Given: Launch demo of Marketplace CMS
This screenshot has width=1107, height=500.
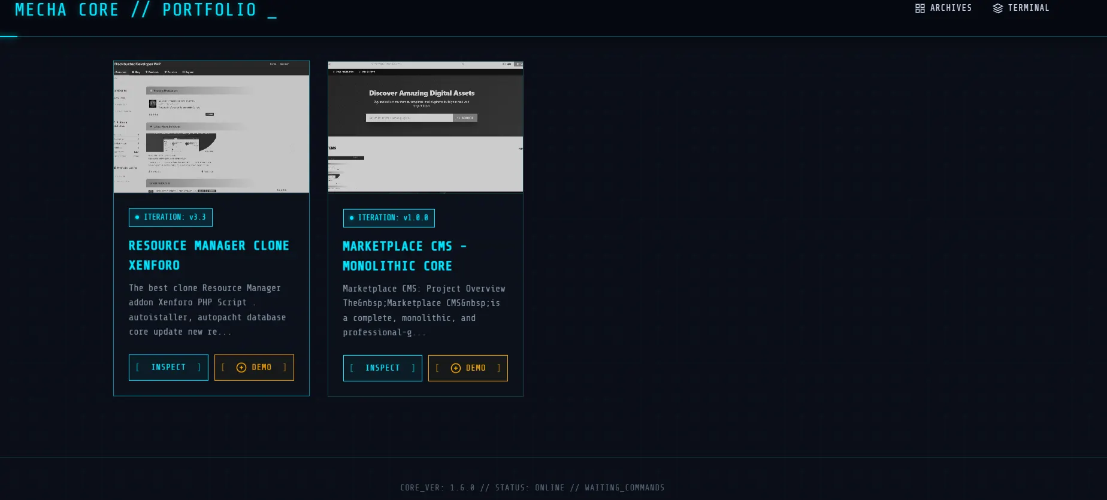Looking at the screenshot, I should [468, 368].
